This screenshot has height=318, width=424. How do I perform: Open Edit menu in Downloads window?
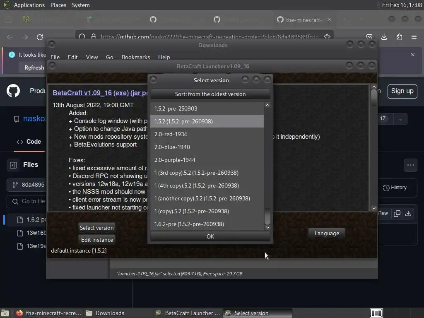tap(72, 57)
